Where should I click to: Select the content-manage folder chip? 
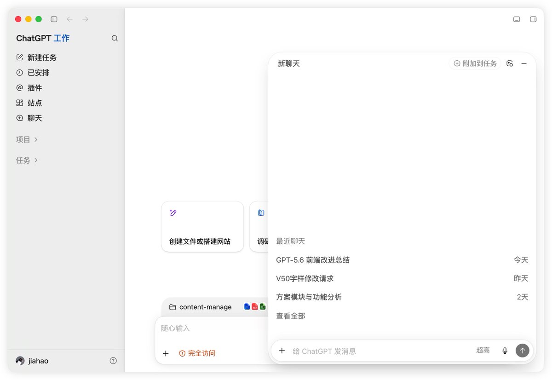coord(201,307)
